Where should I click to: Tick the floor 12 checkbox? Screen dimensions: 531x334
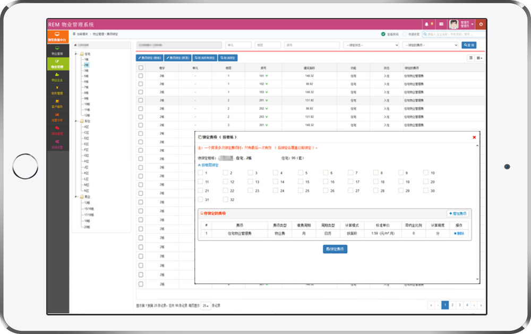226,181
